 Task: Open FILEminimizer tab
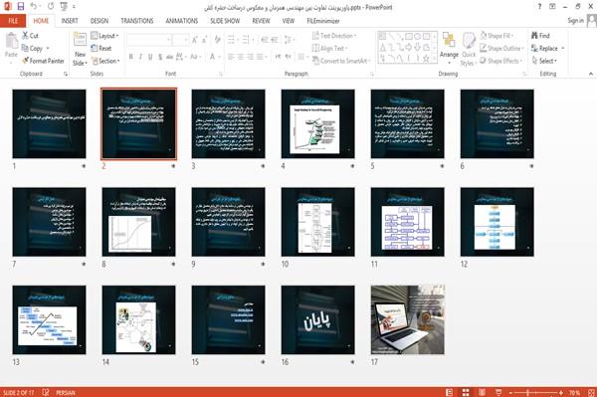(x=323, y=21)
